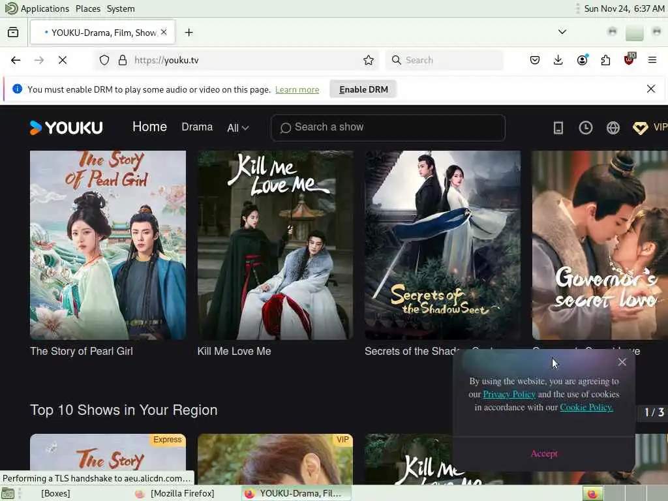Go back to previous page

16,60
